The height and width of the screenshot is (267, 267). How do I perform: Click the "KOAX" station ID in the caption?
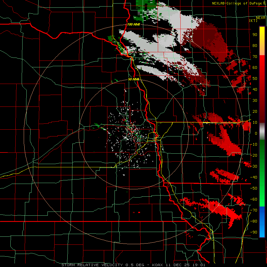[158, 265]
